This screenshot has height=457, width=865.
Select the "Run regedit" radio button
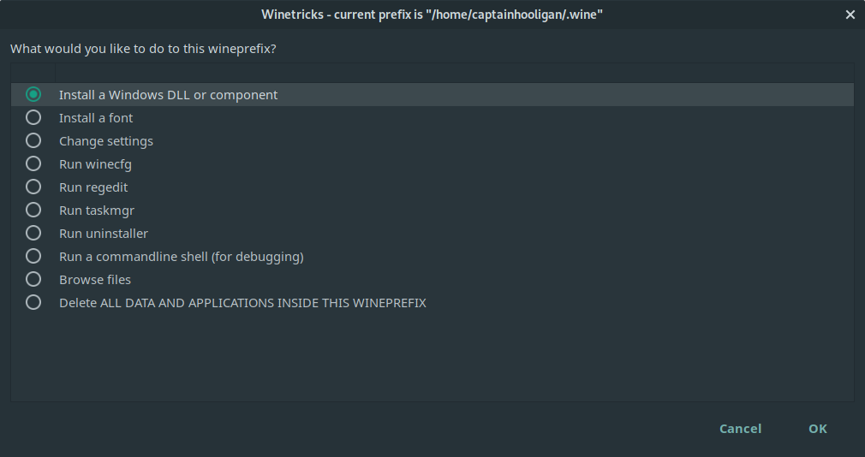pos(33,187)
